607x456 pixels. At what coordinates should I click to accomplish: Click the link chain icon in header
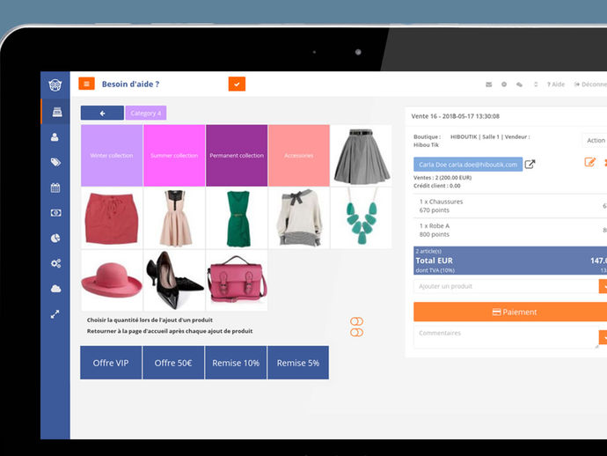520,85
